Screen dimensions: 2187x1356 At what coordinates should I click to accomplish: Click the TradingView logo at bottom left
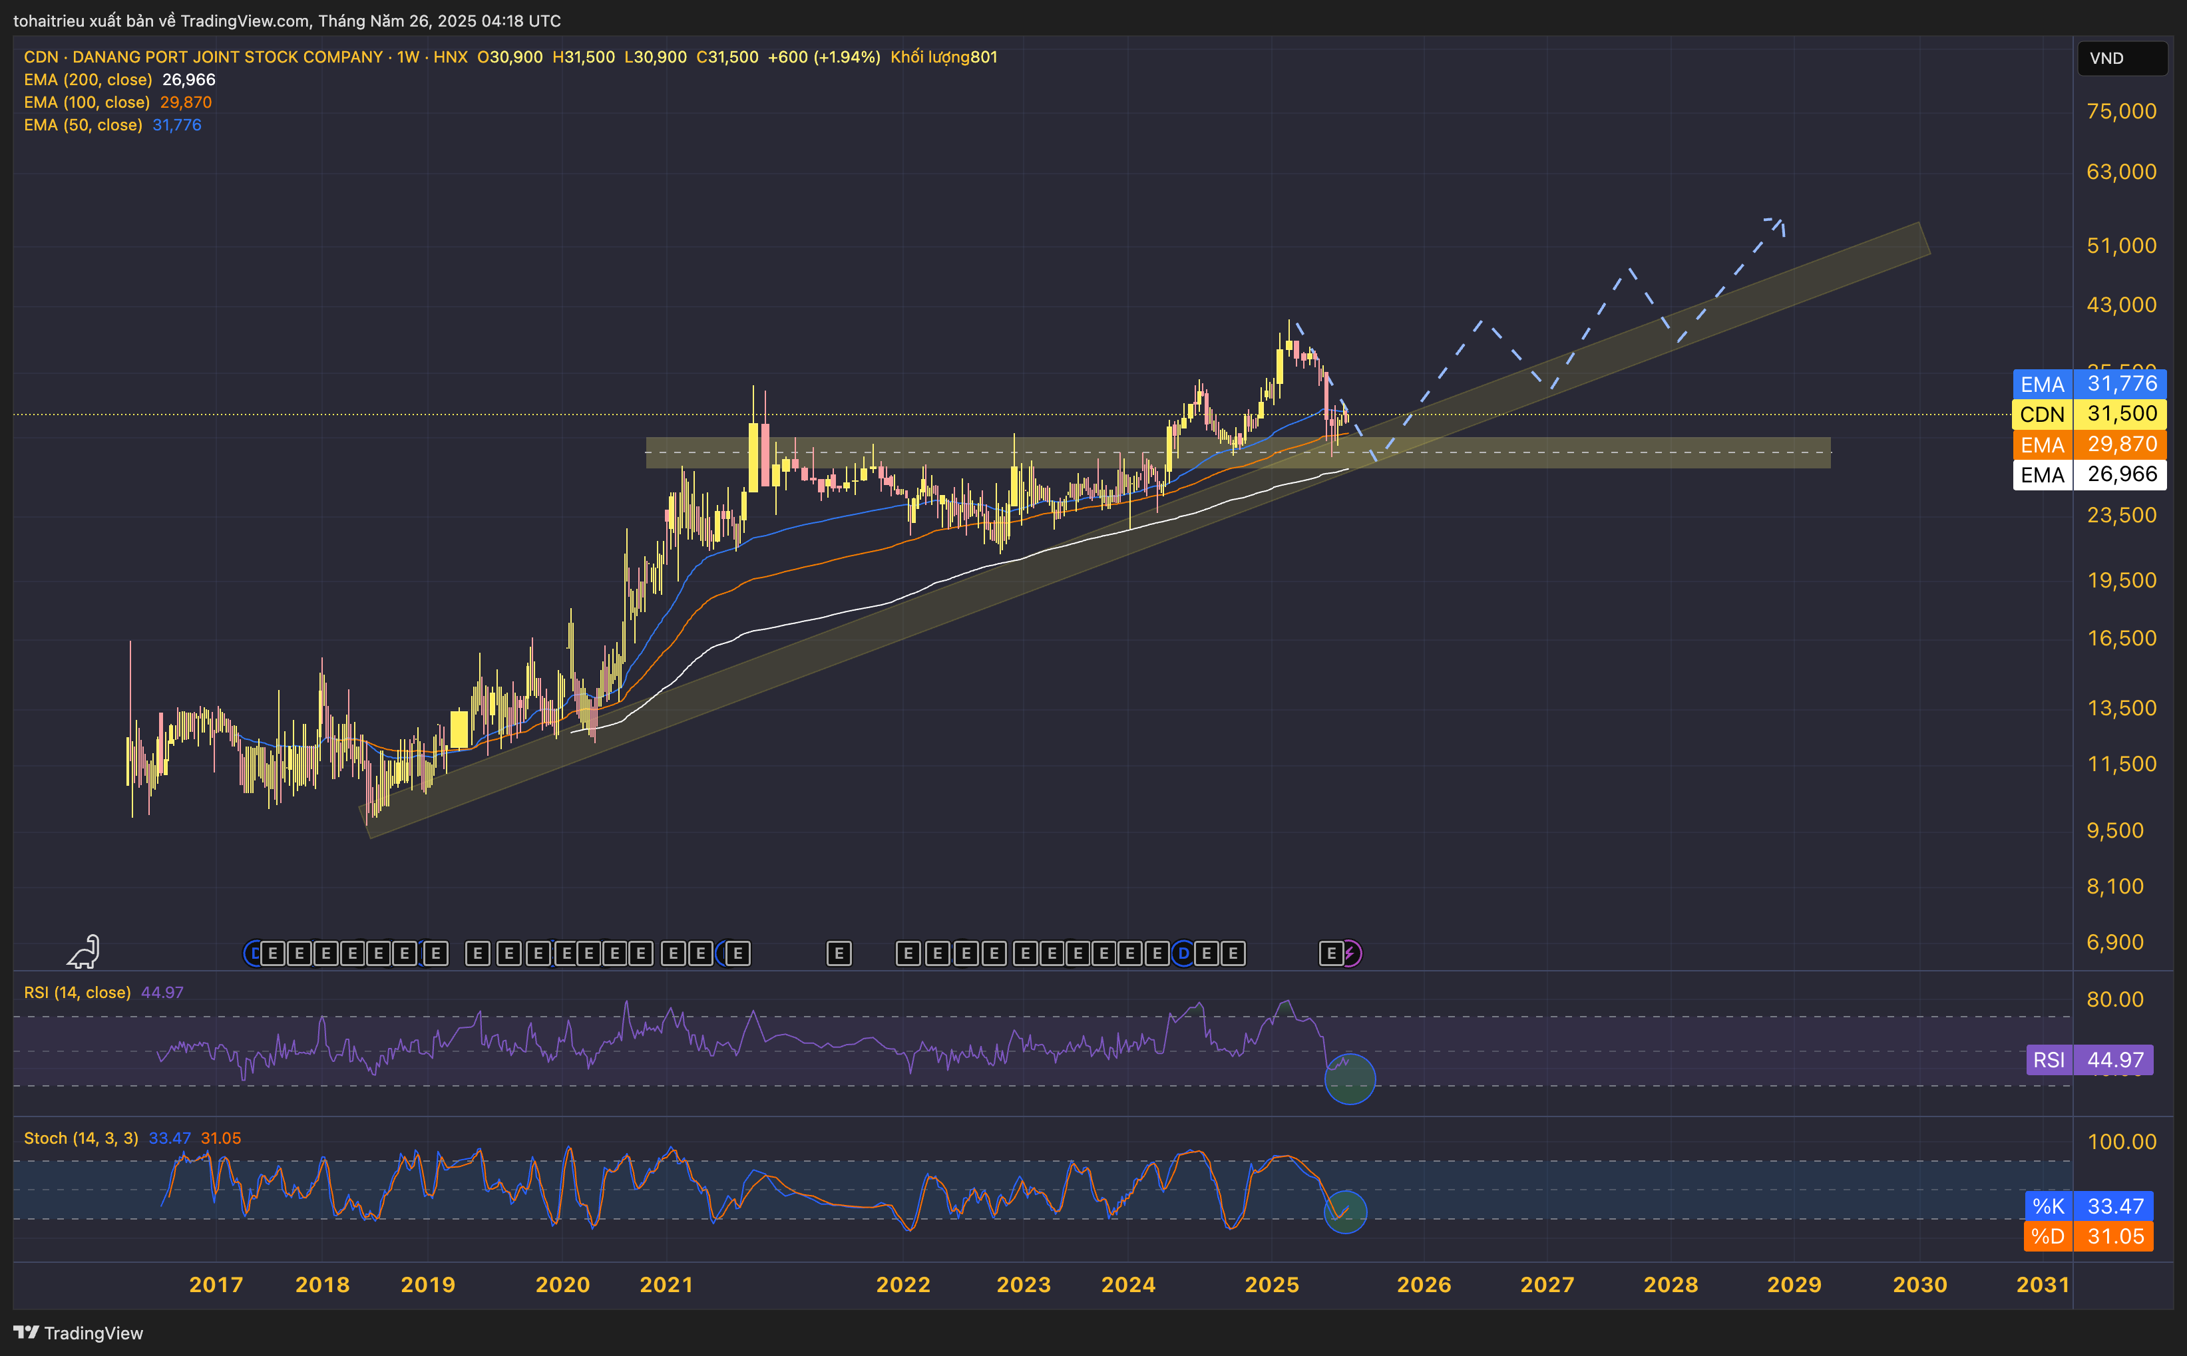[78, 1333]
